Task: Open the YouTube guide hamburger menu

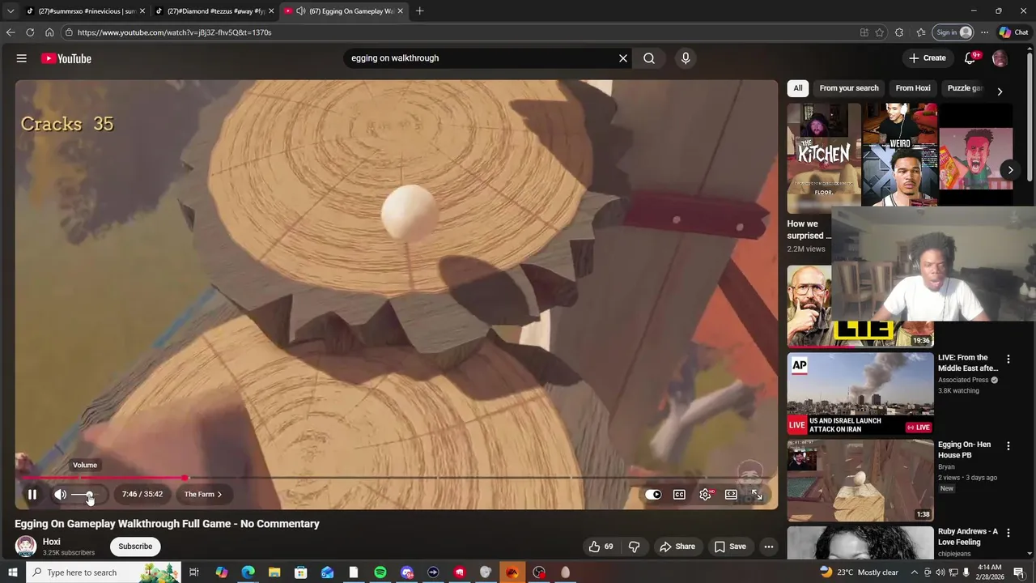Action: coord(22,58)
